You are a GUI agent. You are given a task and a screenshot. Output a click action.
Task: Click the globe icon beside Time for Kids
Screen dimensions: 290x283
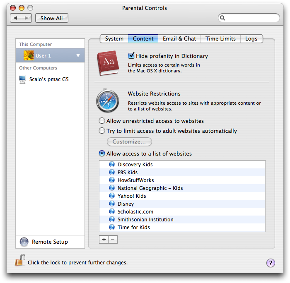112,227
